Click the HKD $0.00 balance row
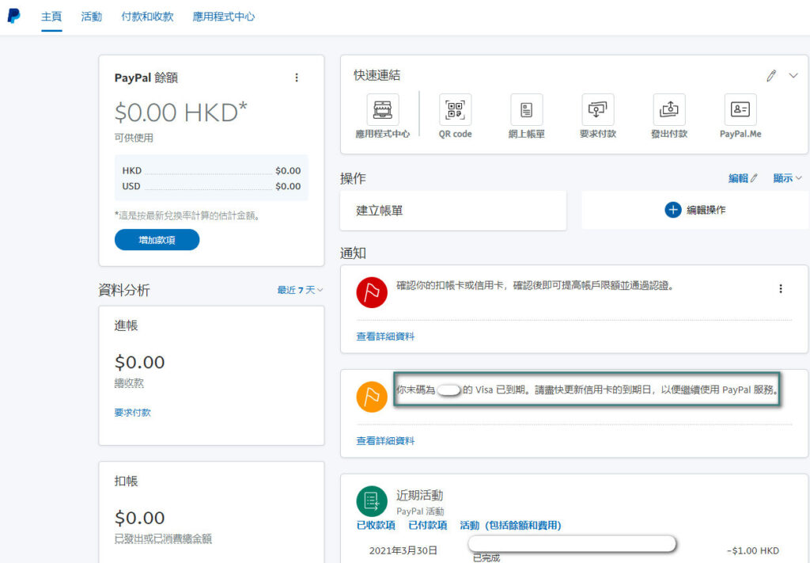The image size is (810, 563). point(211,170)
